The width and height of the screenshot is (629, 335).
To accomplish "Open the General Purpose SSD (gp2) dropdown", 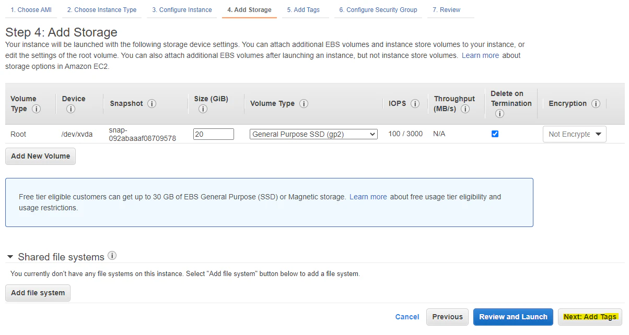I will 313,134.
